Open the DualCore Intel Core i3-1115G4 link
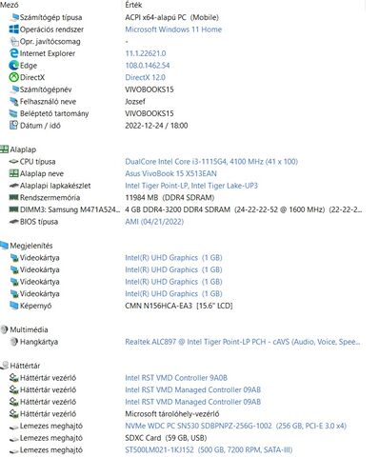379x457 pixels. point(211,162)
